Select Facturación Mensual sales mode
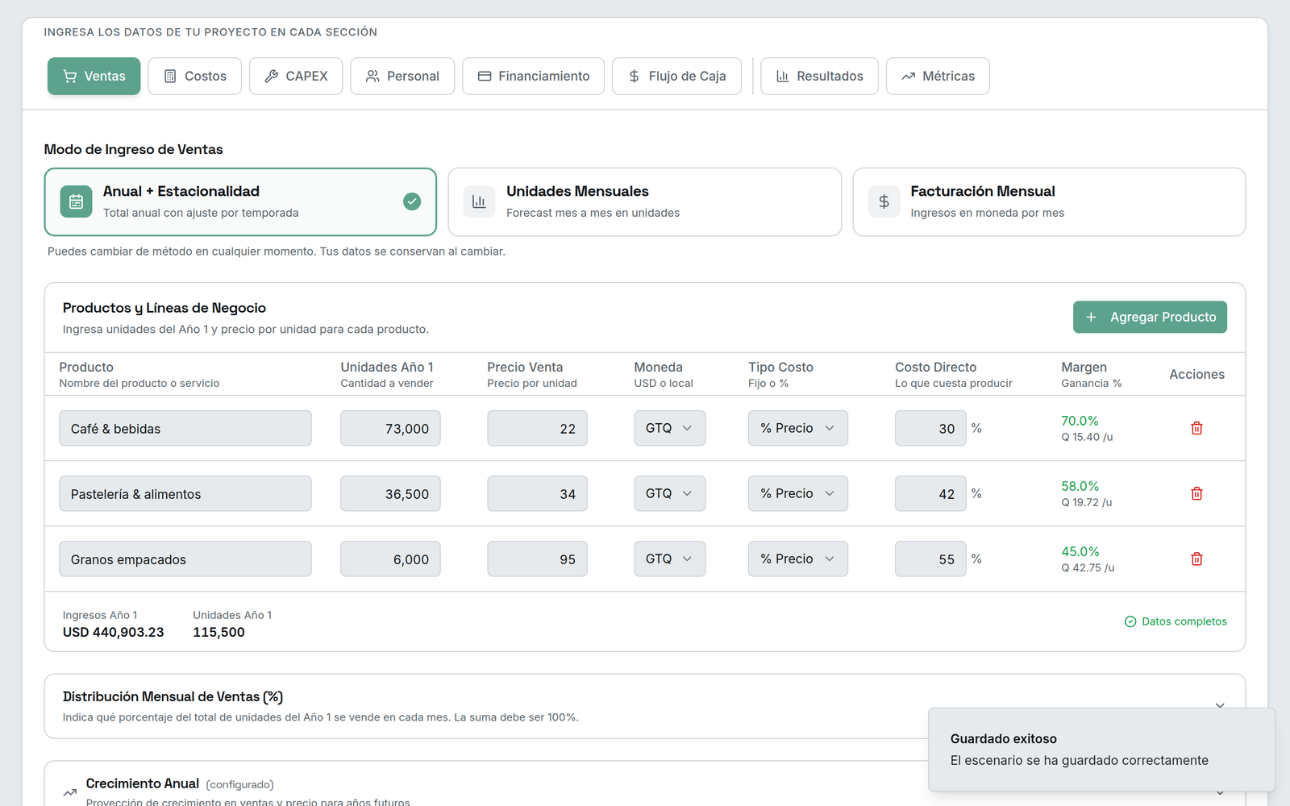Viewport: 1290px width, 806px height. [x=1049, y=201]
